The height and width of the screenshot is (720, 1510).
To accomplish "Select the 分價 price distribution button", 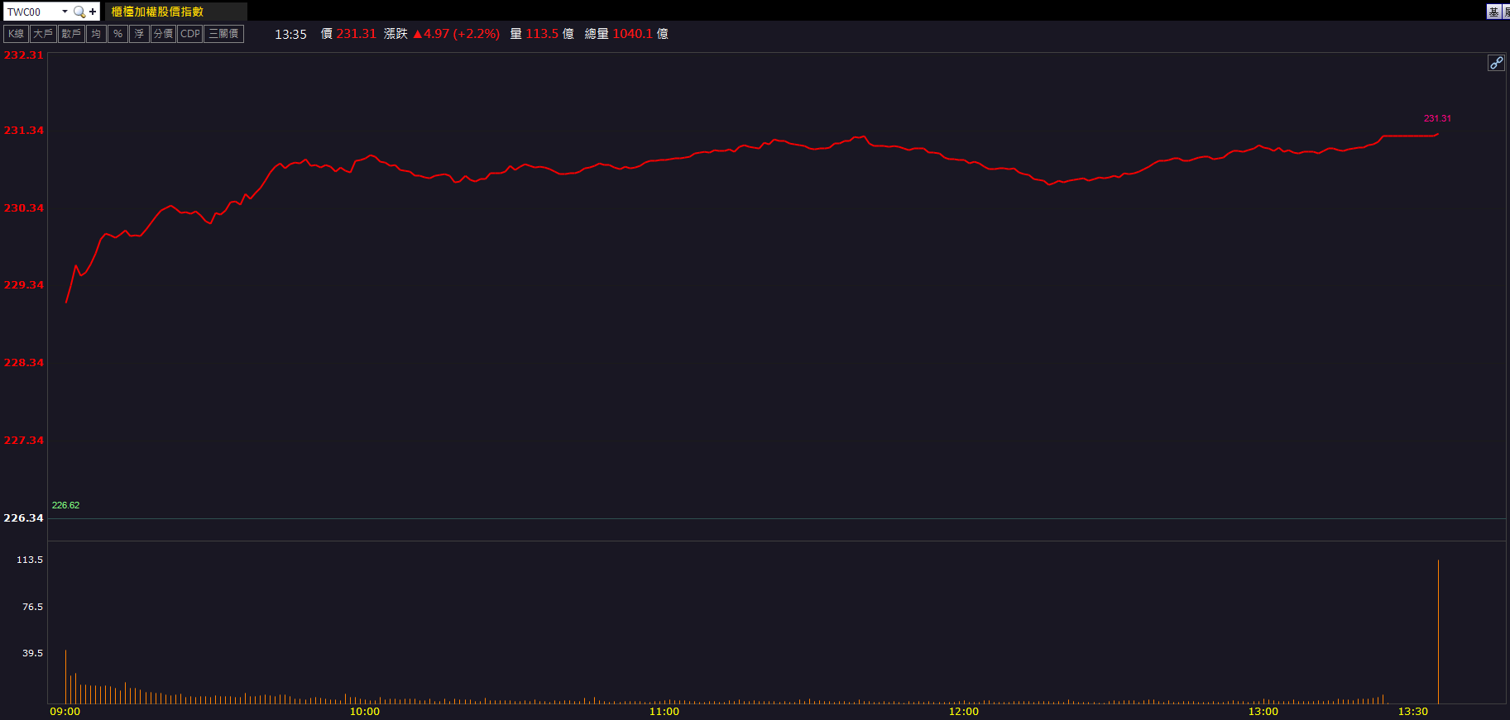I will (x=163, y=34).
